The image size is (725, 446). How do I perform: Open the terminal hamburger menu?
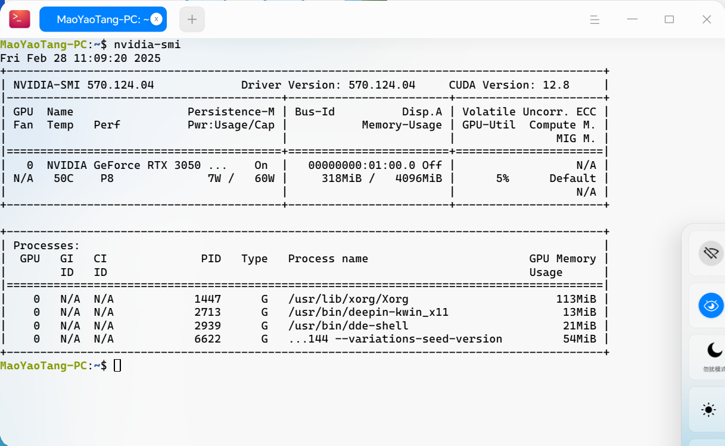595,20
